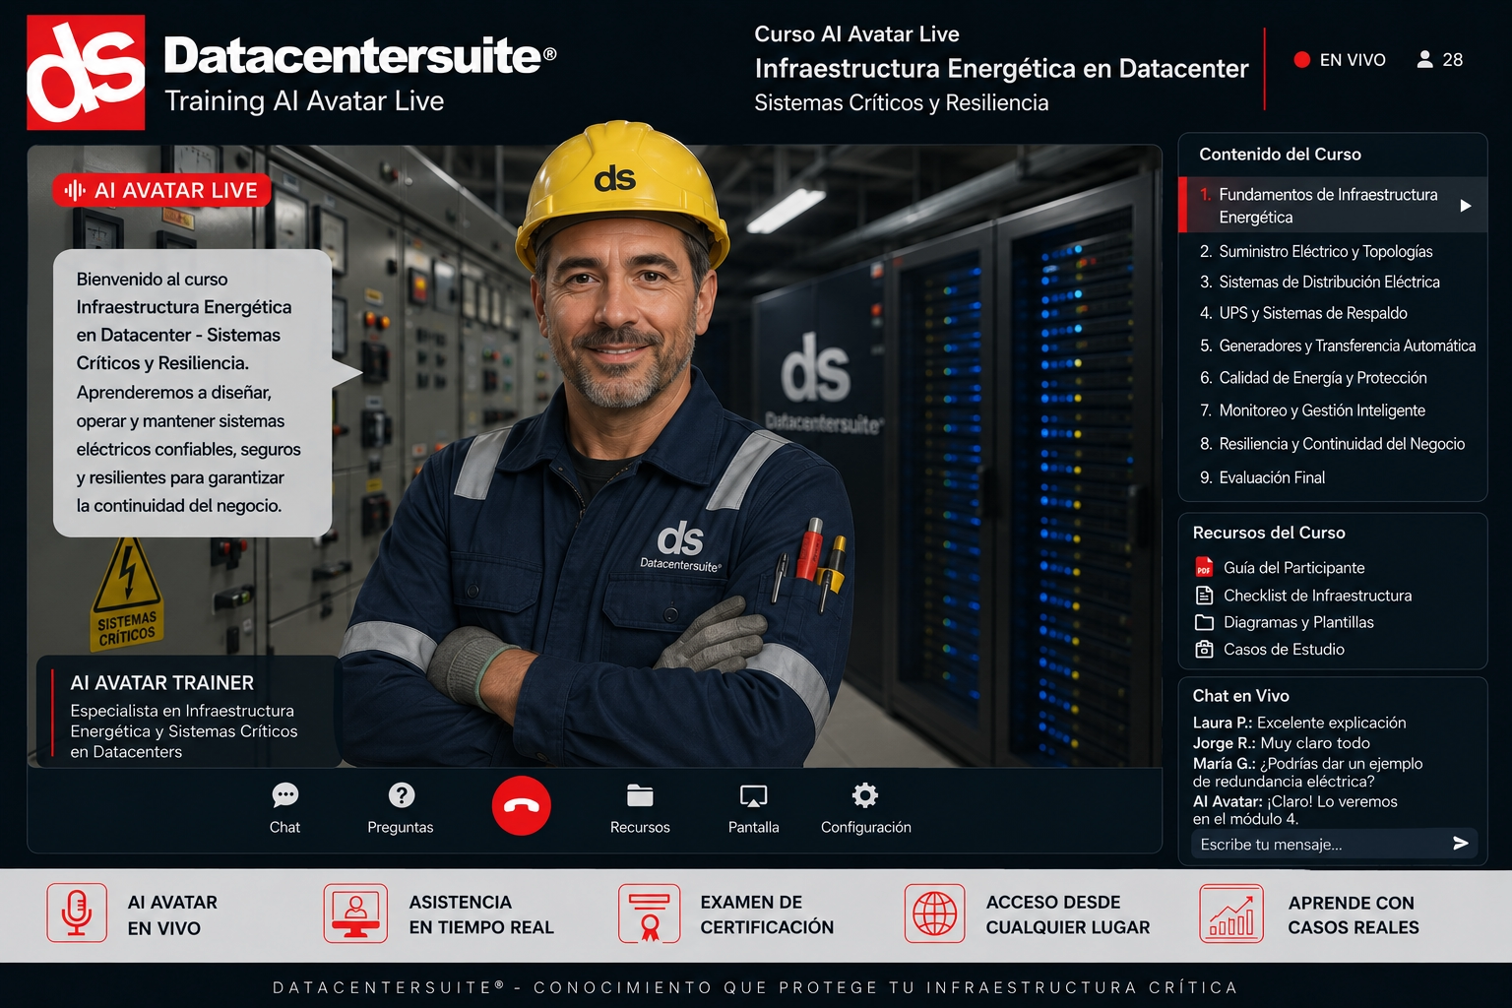Viewport: 1512px width, 1008px height.
Task: Click the Escribe tu mensaje input field
Action: [1334, 844]
